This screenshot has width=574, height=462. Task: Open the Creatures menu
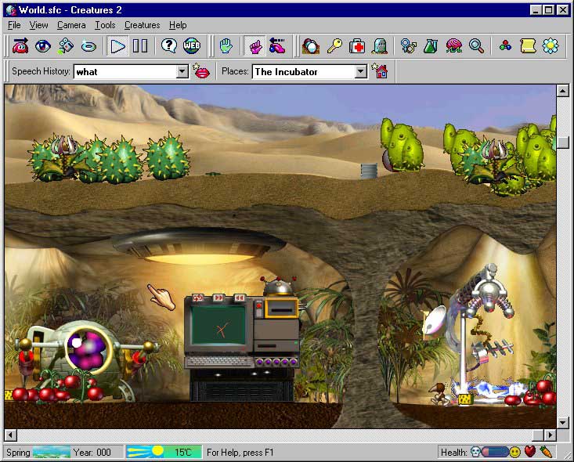(143, 25)
